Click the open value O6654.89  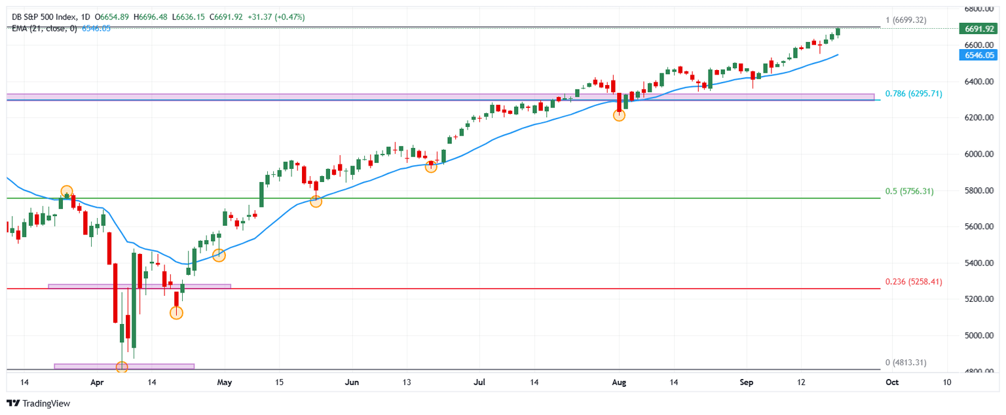(x=112, y=16)
